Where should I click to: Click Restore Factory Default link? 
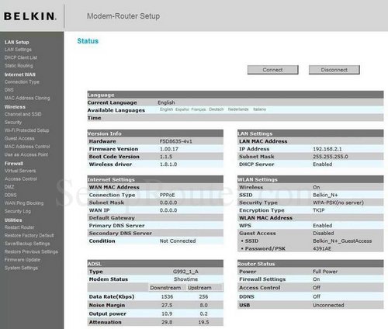(x=29, y=235)
